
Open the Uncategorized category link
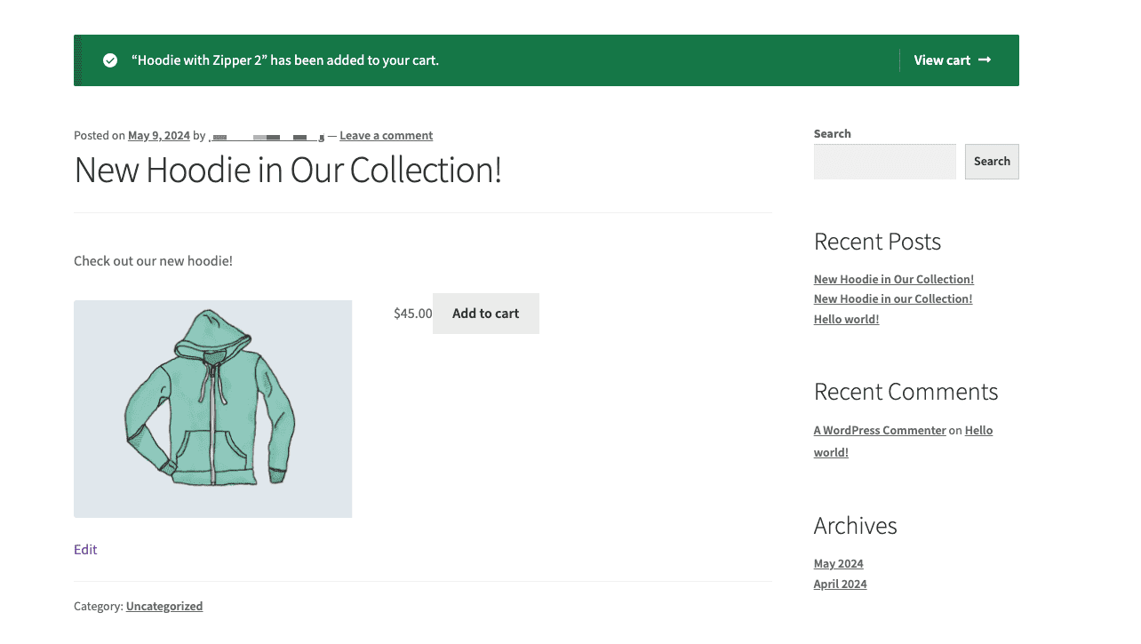(x=164, y=606)
